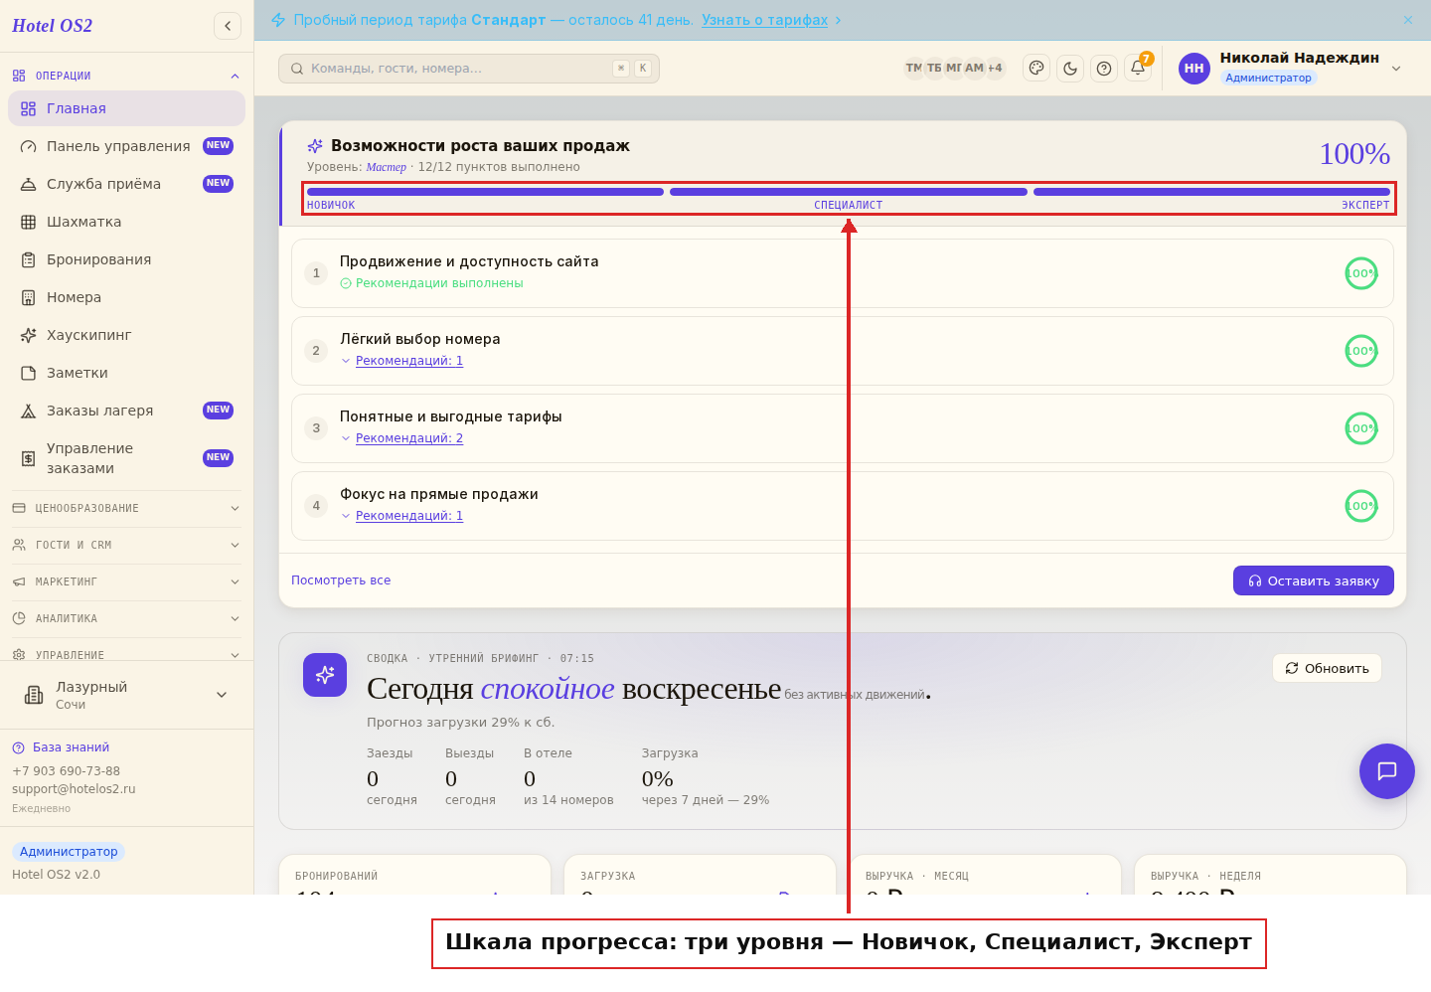Screen dimensions: 1431x992
Task: Click the sparkle icon beside Возможности роста
Action: [315, 146]
